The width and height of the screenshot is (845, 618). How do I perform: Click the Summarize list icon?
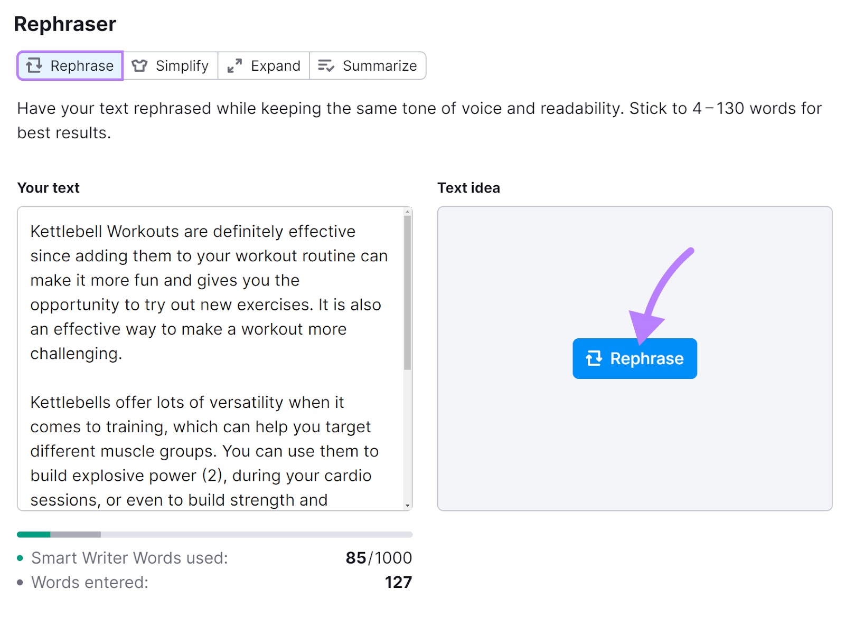click(x=326, y=65)
